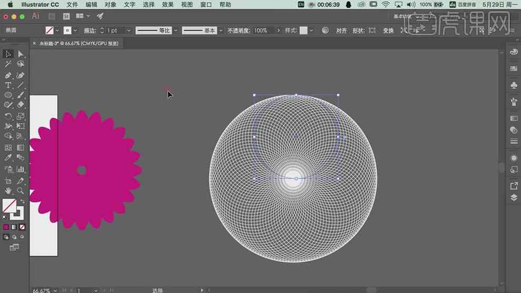Select the Width/Warp tool

8,126
